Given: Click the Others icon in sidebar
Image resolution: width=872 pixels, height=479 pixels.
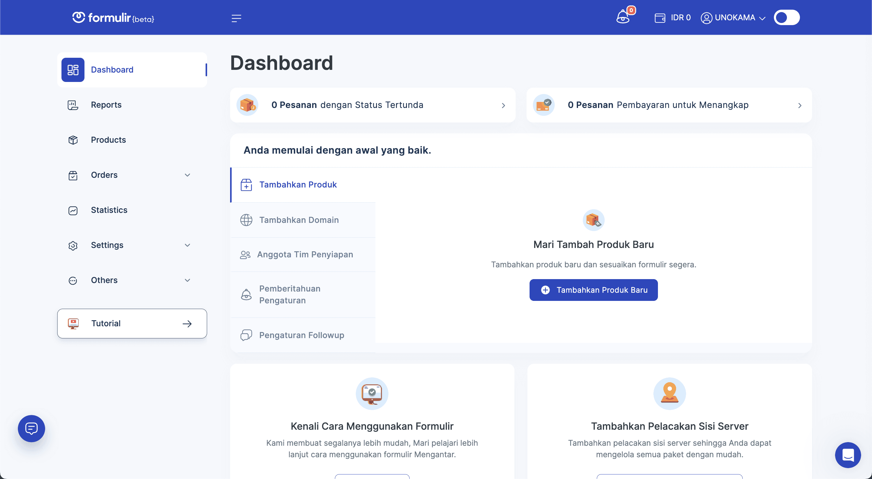Looking at the screenshot, I should pyautogui.click(x=73, y=280).
